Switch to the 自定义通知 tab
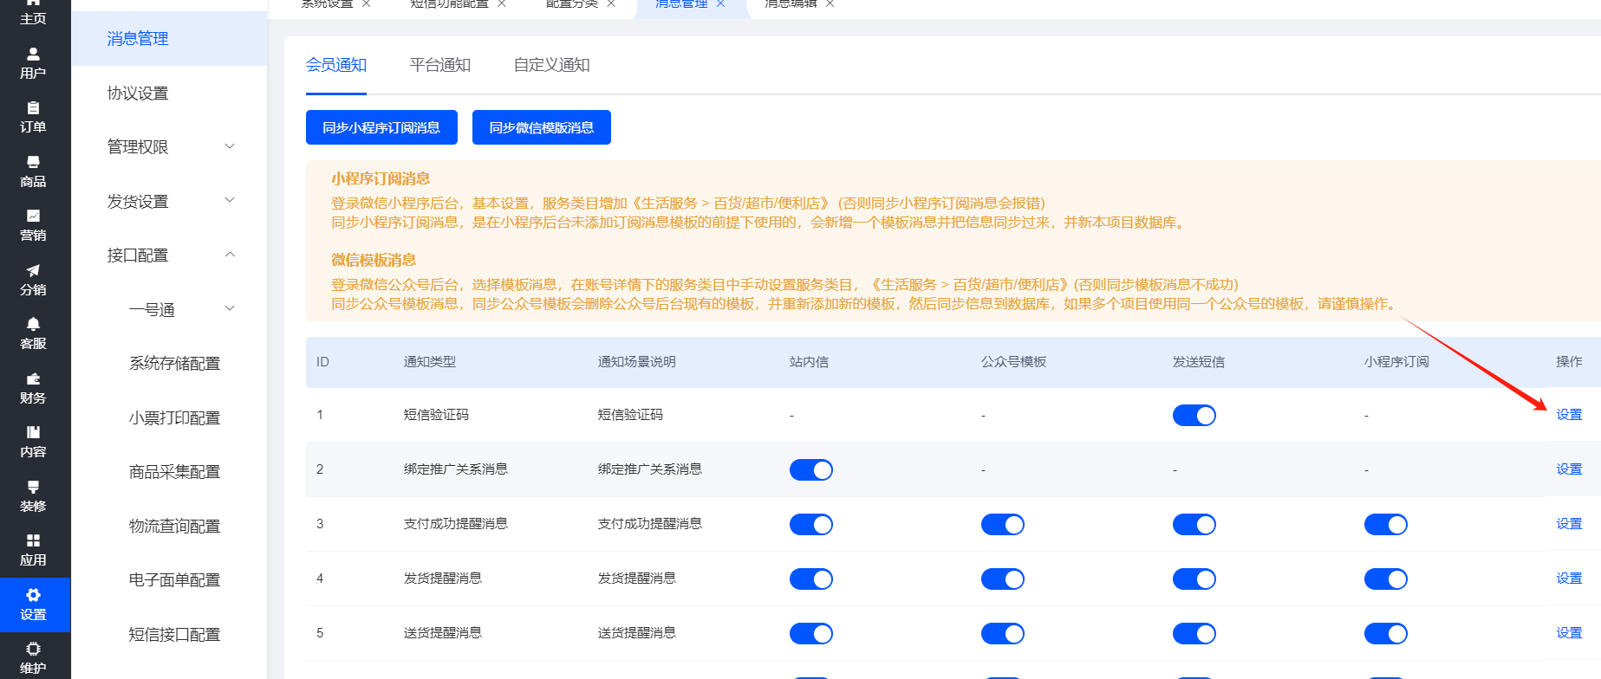Screen dimensions: 1601x679 pyautogui.click(x=551, y=65)
